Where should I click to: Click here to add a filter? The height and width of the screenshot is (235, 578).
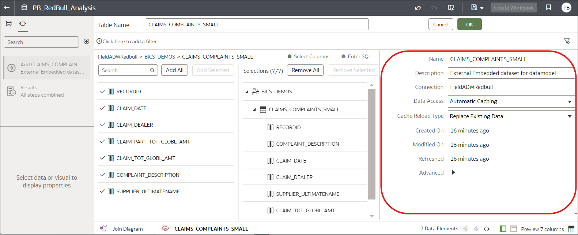(126, 41)
